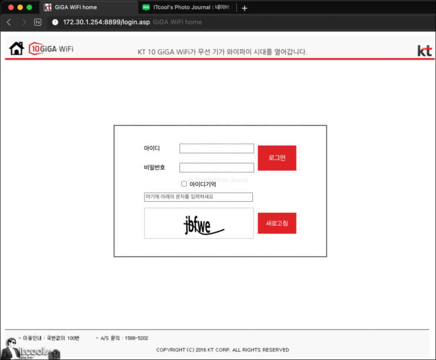Image resolution: width=436 pixels, height=360 pixels.
Task: Click the Notion extension icon in toolbar
Action: [x=38, y=22]
